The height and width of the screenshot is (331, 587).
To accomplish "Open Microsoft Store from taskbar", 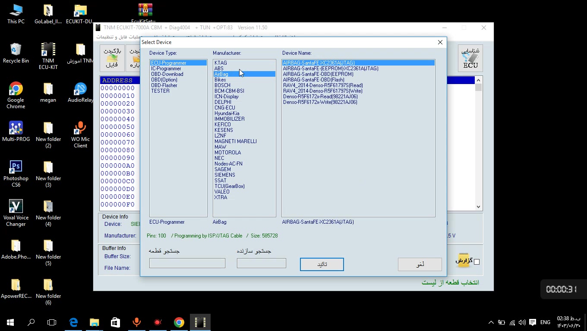I will click(x=115, y=322).
